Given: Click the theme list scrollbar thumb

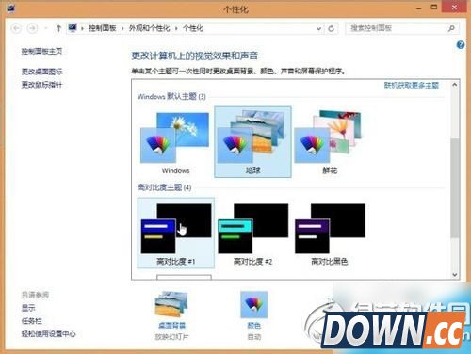Looking at the screenshot, I should click(455, 187).
